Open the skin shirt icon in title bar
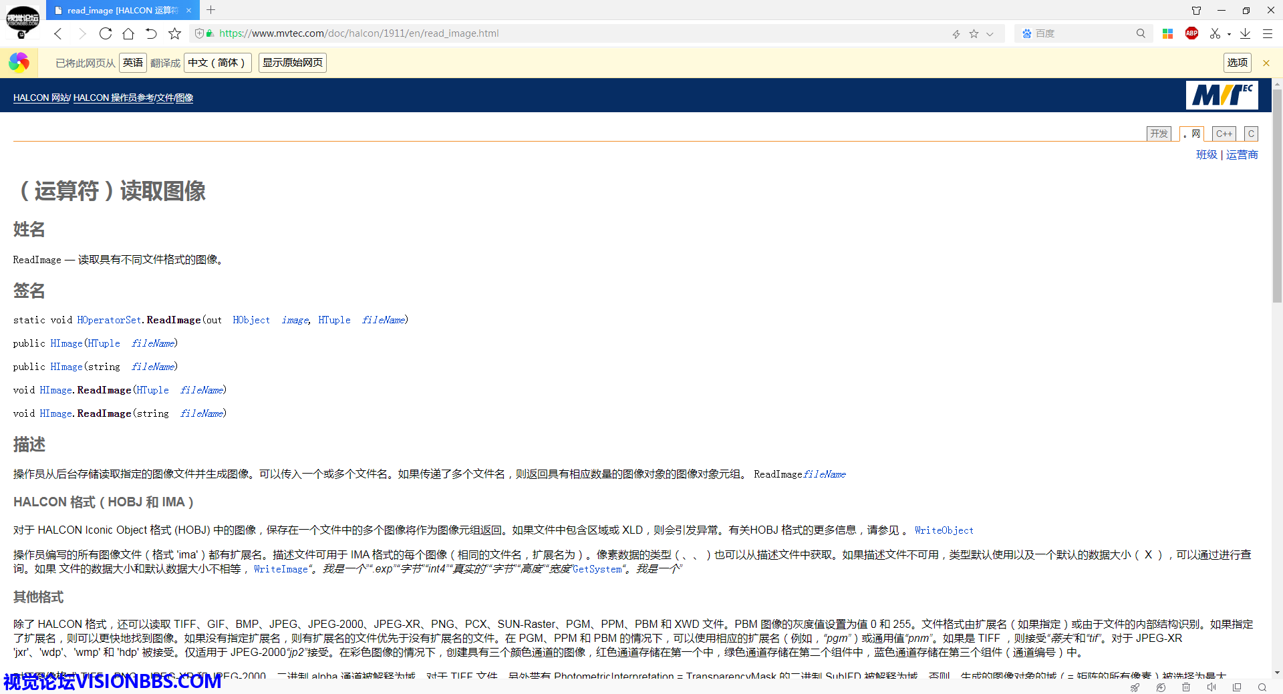This screenshot has height=694, width=1283. [1196, 10]
